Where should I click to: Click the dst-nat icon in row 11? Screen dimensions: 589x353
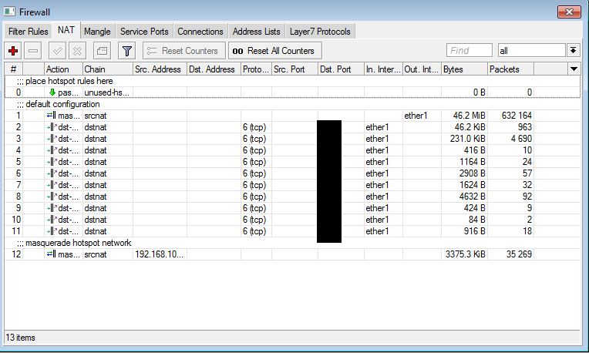(52, 231)
